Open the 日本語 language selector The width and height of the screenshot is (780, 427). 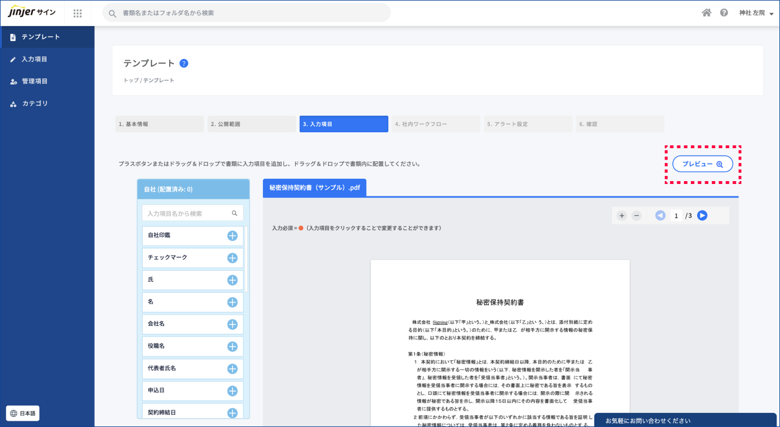point(23,413)
